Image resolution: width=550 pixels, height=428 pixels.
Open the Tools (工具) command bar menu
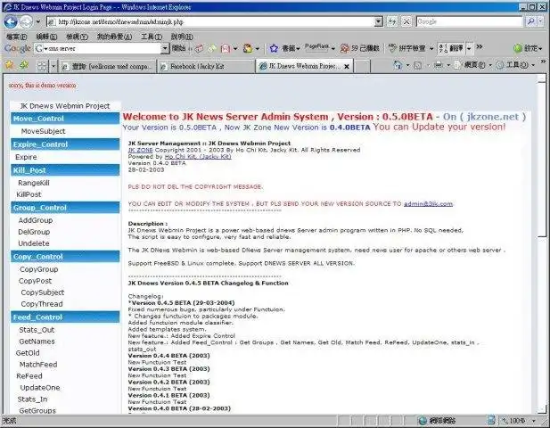[x=513, y=65]
